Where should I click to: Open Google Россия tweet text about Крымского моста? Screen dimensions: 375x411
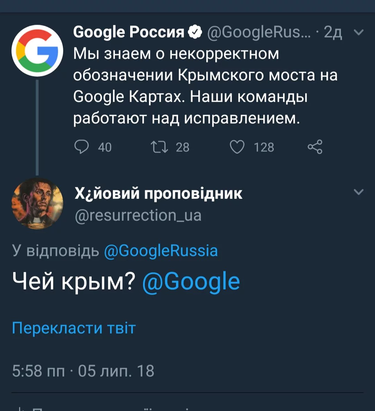click(205, 86)
